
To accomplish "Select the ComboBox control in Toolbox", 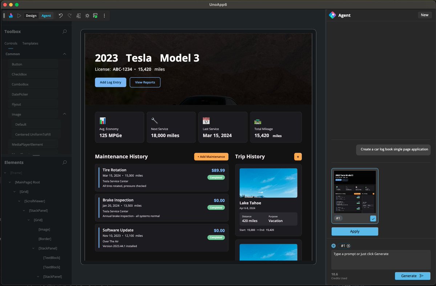I will click(x=33, y=84).
